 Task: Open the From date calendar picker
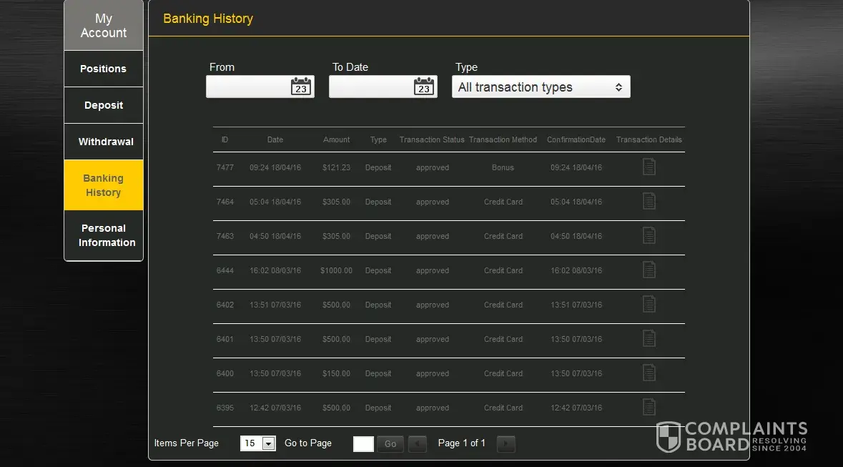tap(301, 87)
